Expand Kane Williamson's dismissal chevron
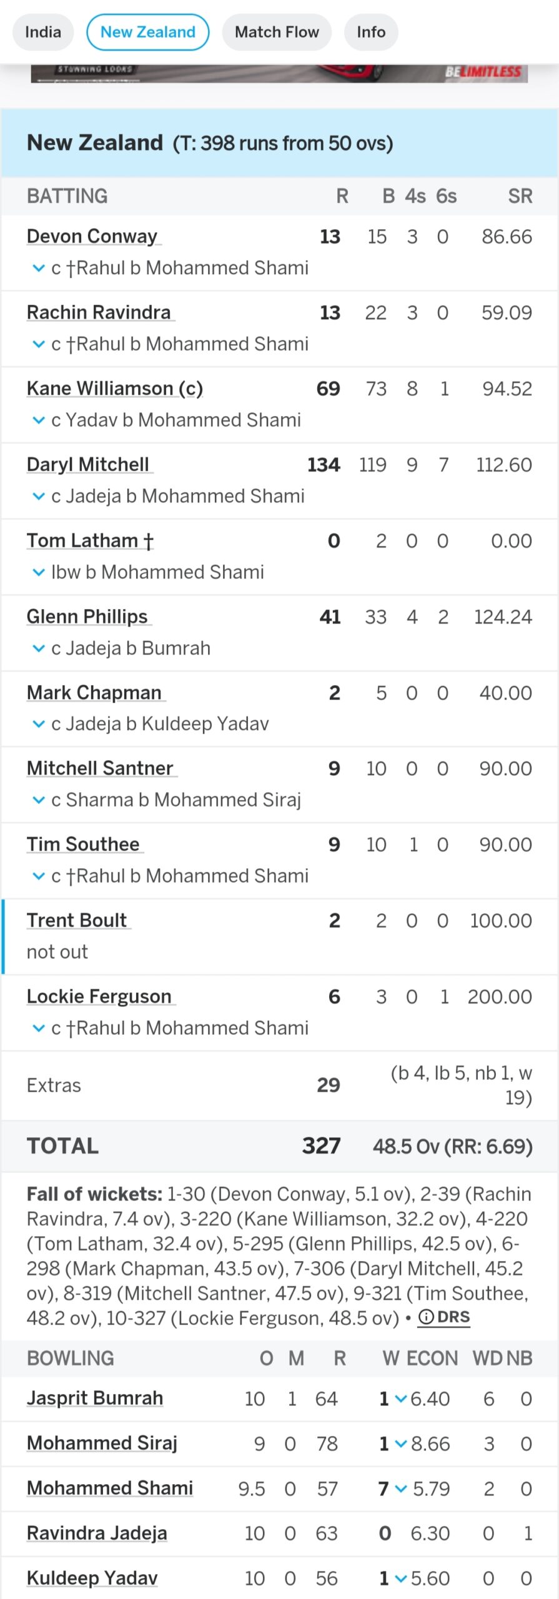The image size is (559, 1599). pyautogui.click(x=39, y=420)
